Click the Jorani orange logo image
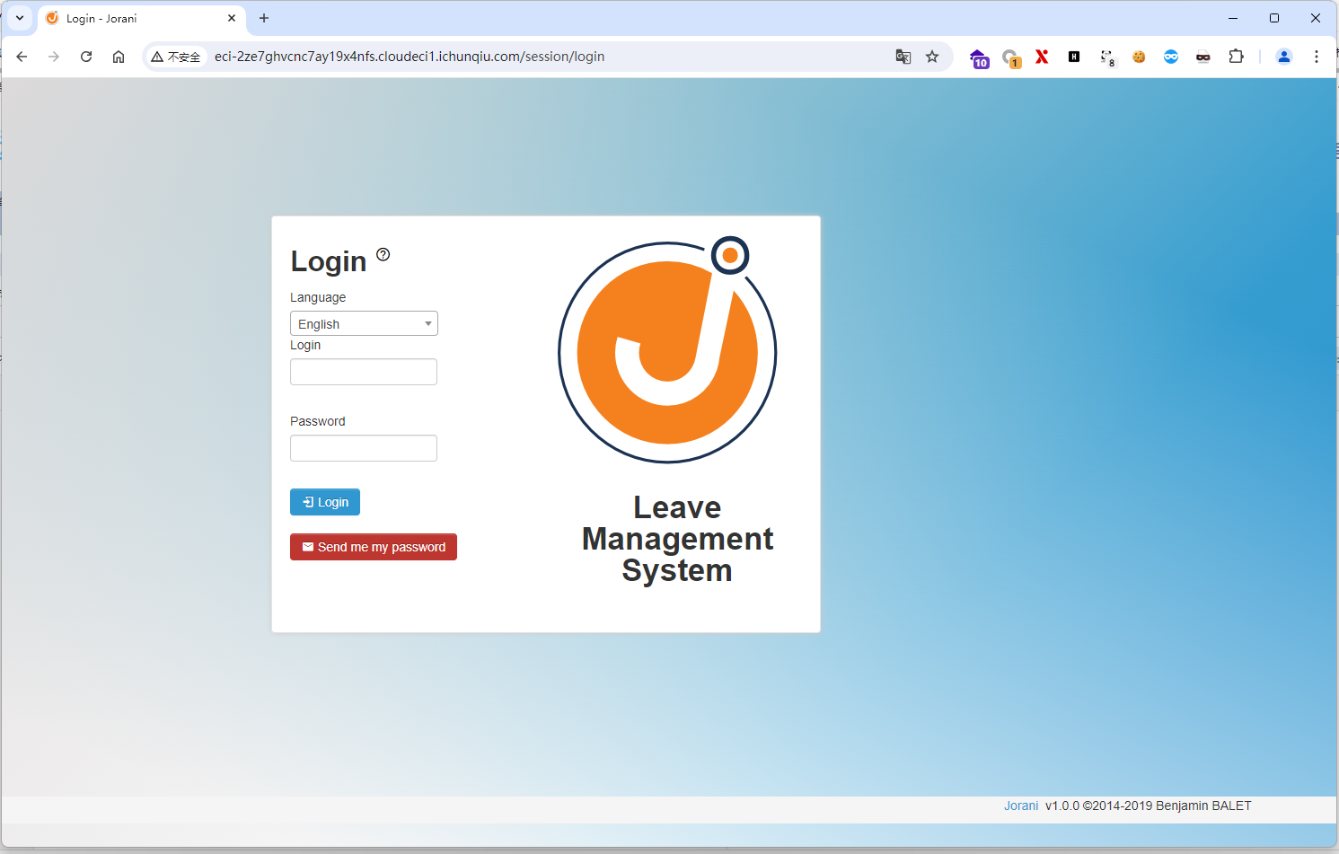The width and height of the screenshot is (1339, 854). pos(667,350)
